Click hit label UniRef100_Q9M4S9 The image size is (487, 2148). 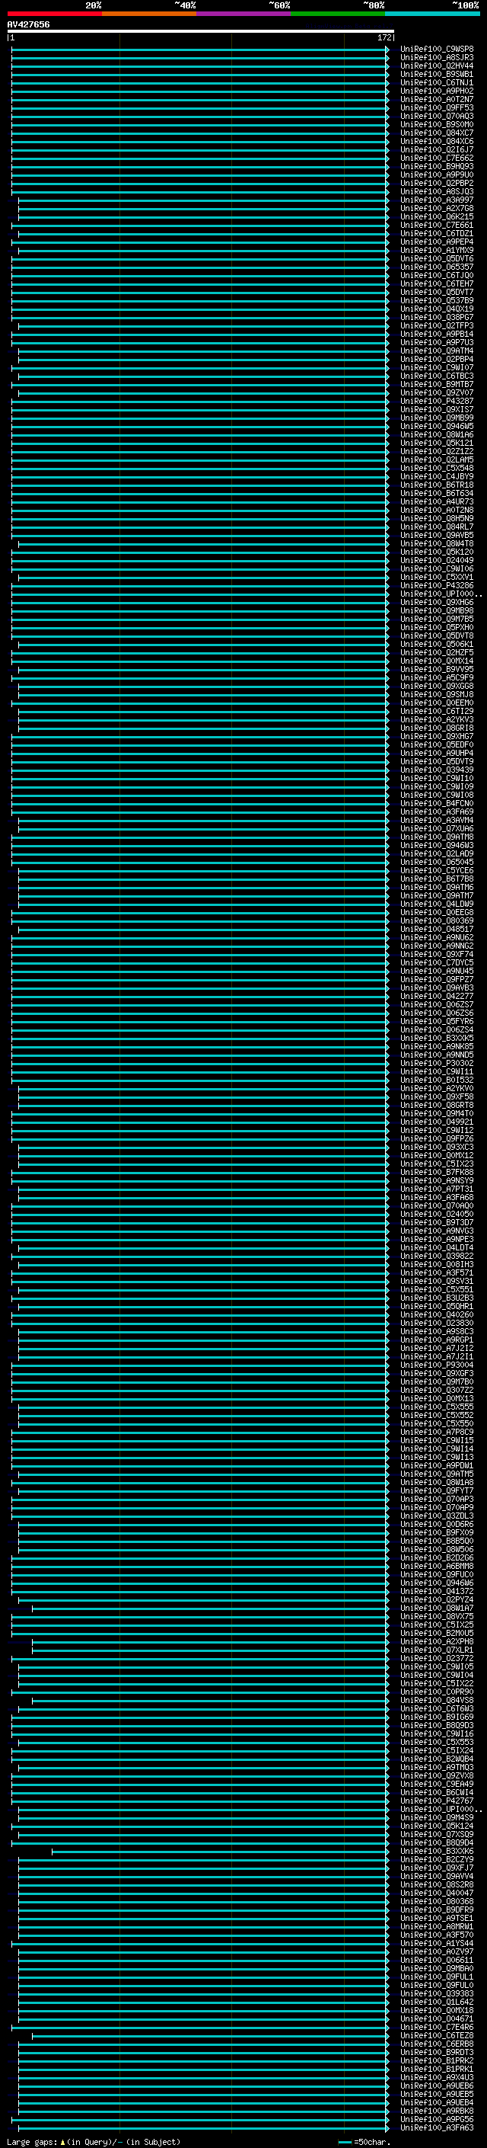click(x=437, y=1818)
